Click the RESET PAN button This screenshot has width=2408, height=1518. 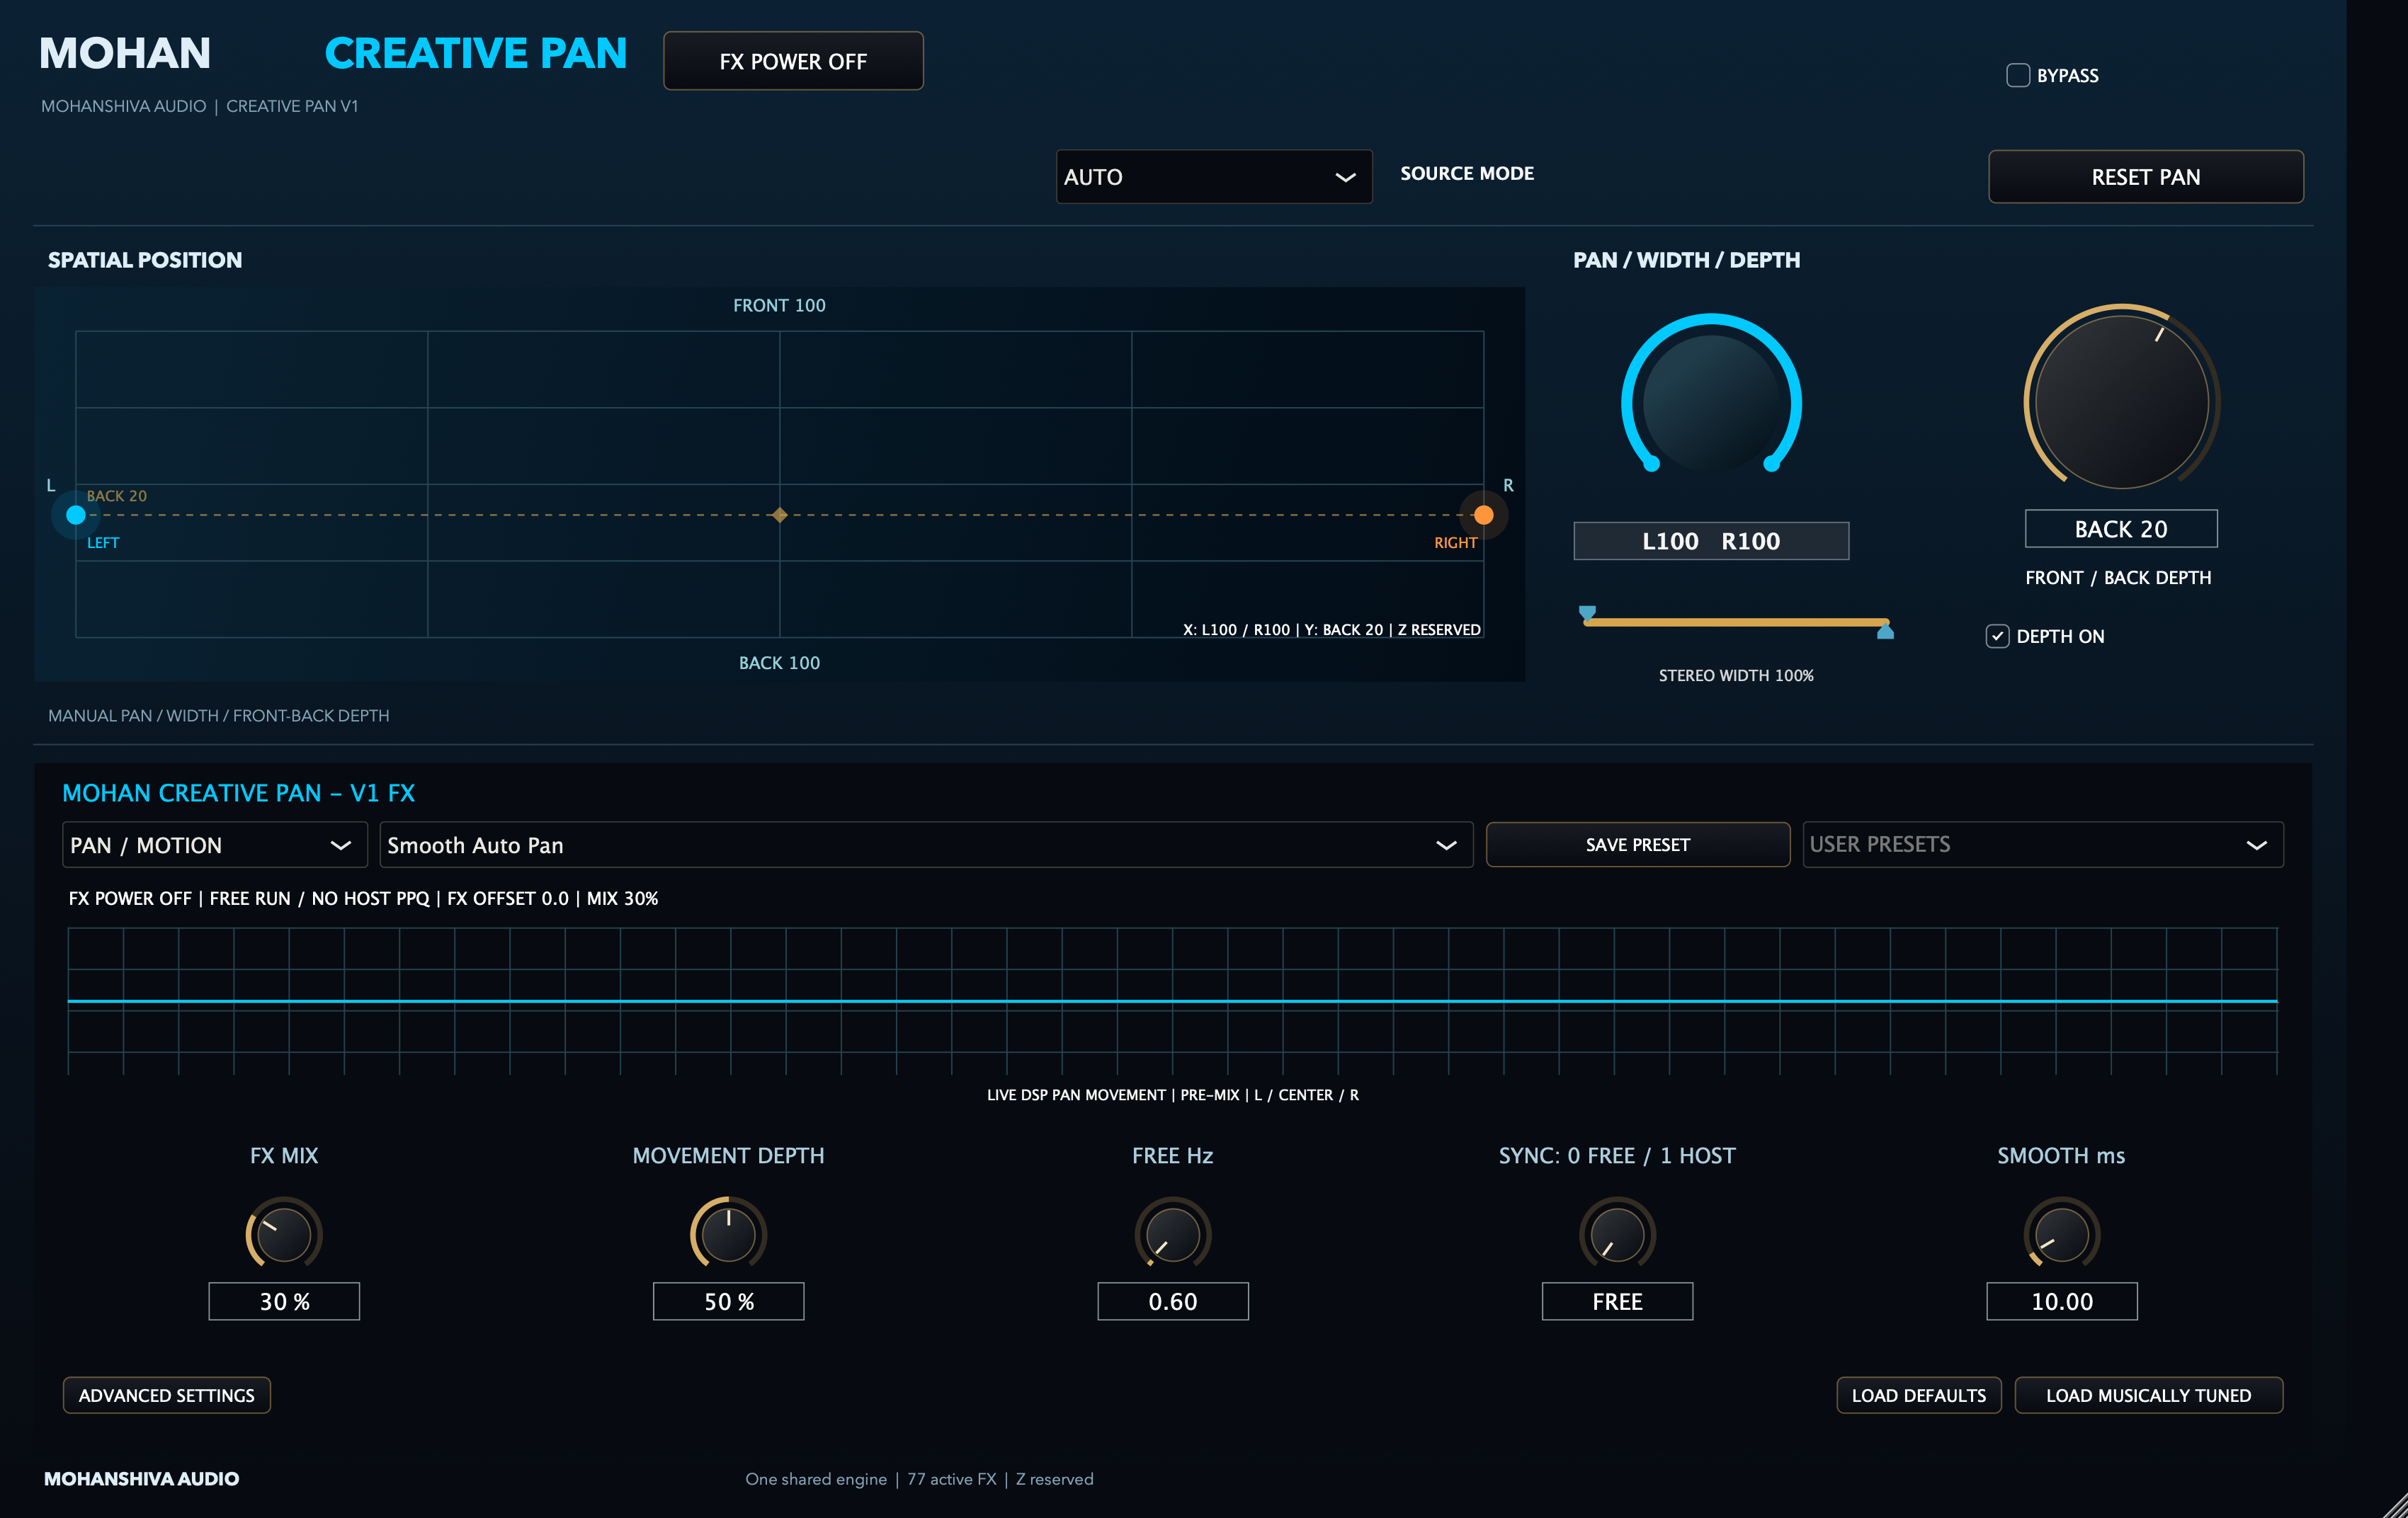pyautogui.click(x=2145, y=177)
